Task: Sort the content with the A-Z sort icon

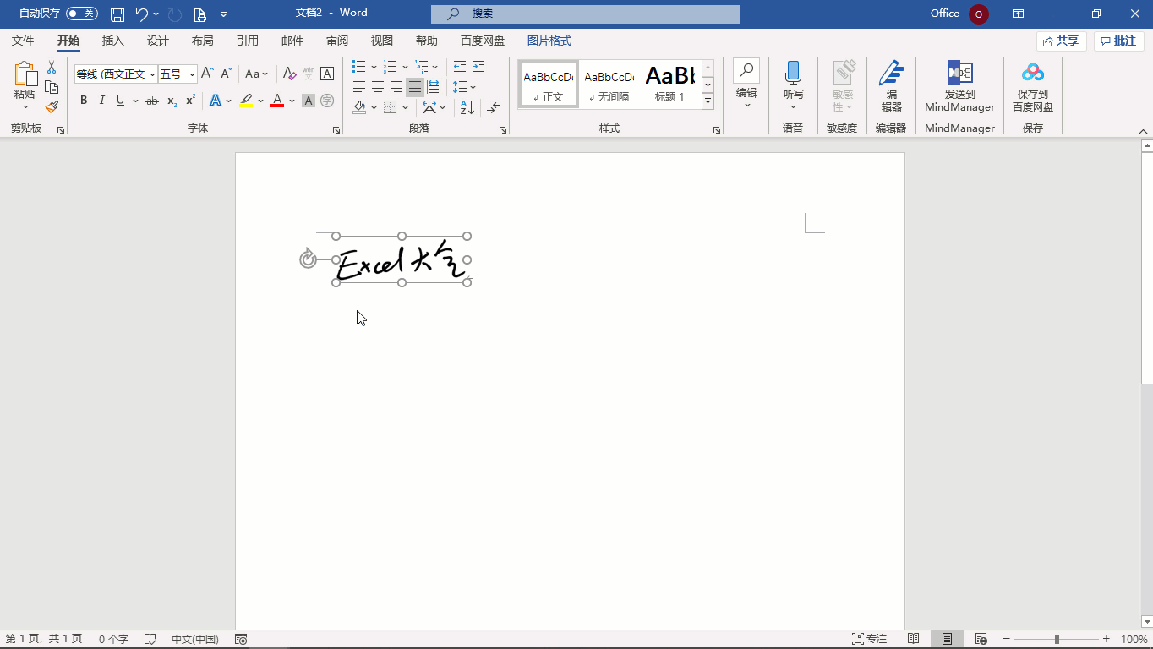Action: [467, 107]
